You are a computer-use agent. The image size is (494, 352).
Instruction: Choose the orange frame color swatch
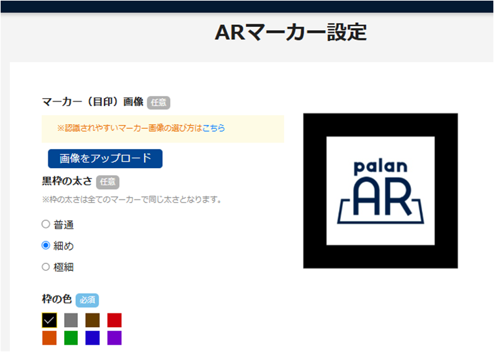tap(50, 338)
